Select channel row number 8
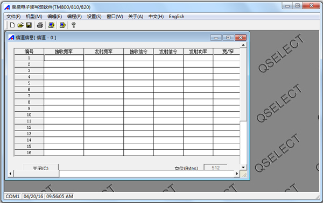Image resolution: width=323 pixels, height=203 pixels. (x=29, y=102)
